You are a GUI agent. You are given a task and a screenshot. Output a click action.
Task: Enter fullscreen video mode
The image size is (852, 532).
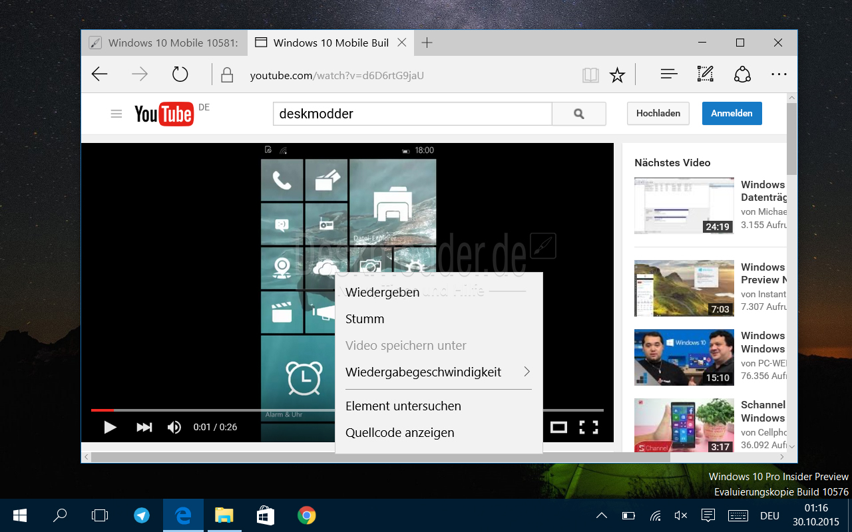588,428
